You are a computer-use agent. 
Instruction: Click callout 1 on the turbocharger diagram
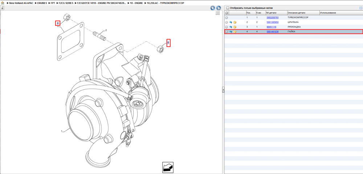62,131
